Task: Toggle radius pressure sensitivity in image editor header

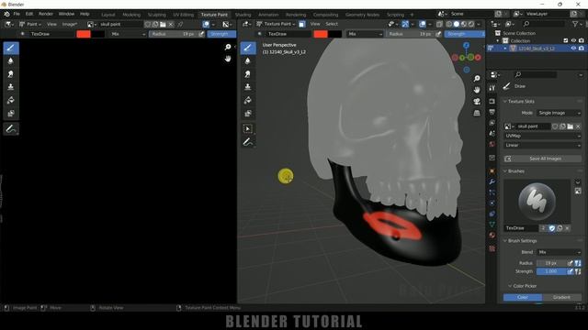Action: click(201, 34)
